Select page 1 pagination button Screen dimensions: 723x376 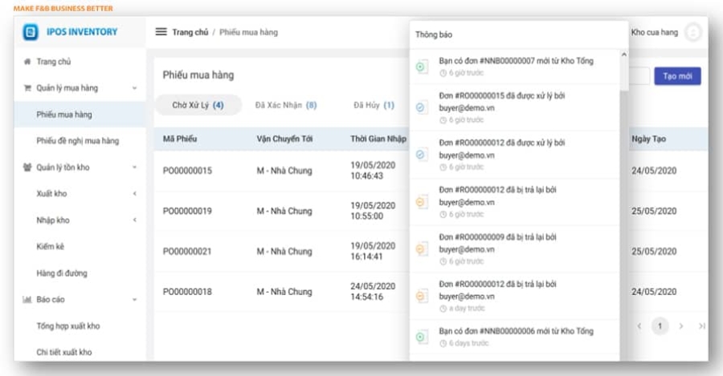(x=660, y=325)
